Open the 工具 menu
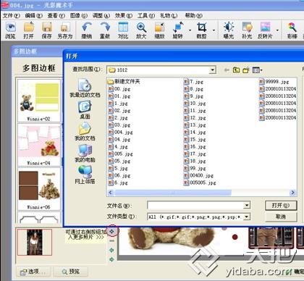 tap(146, 16)
